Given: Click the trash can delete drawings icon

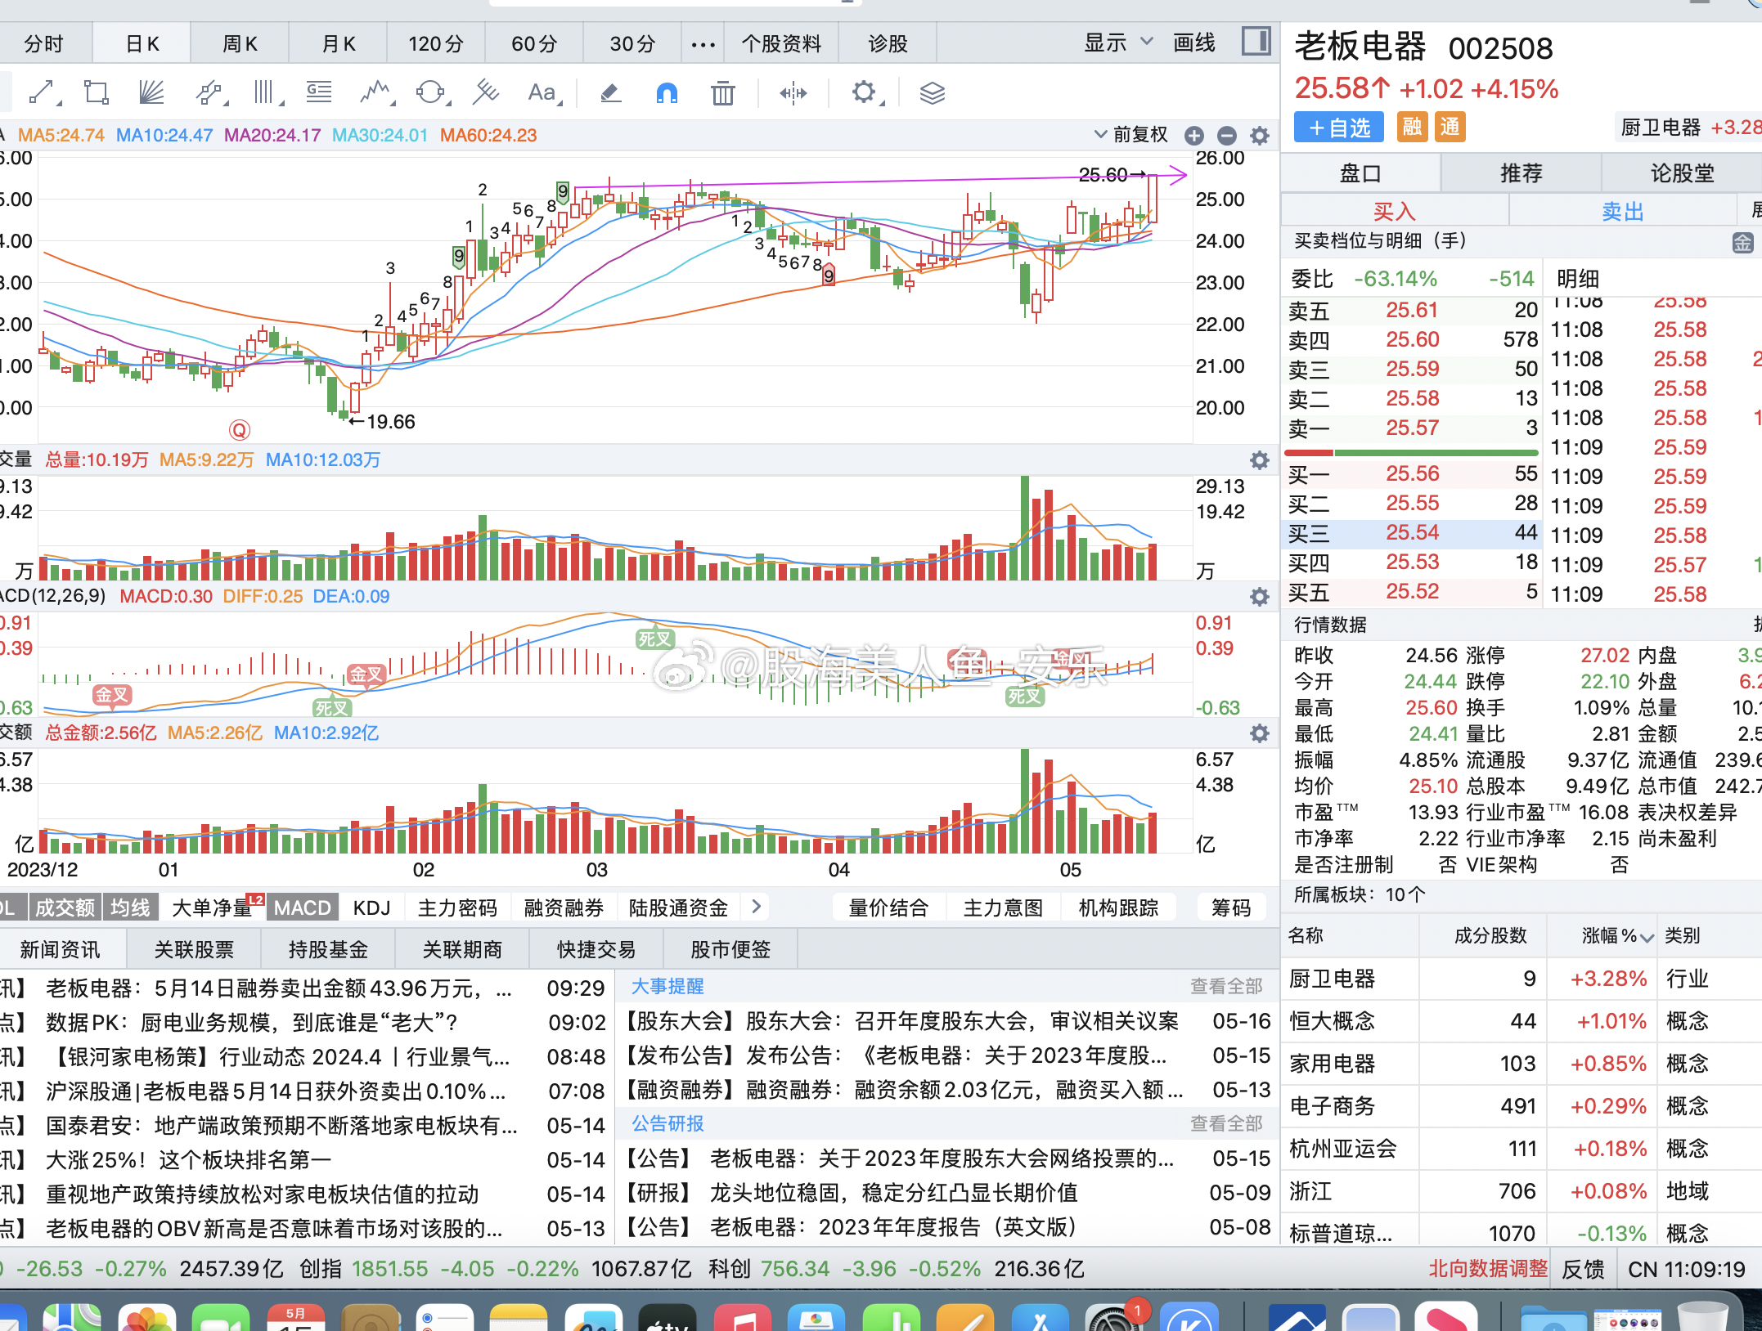Looking at the screenshot, I should (x=723, y=93).
